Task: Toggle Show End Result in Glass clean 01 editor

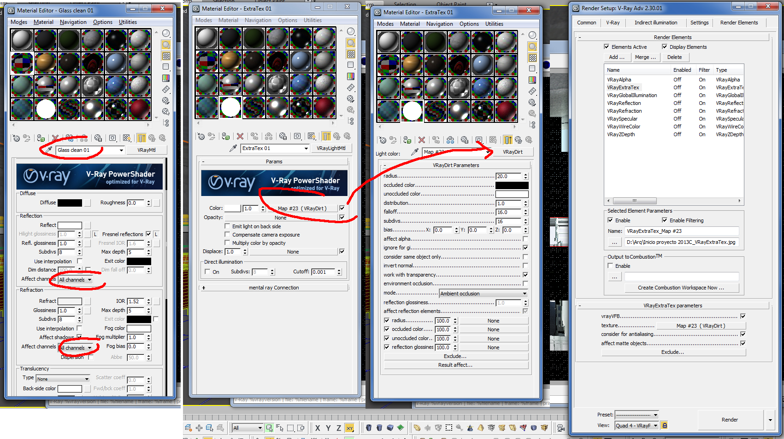Action: point(141,138)
